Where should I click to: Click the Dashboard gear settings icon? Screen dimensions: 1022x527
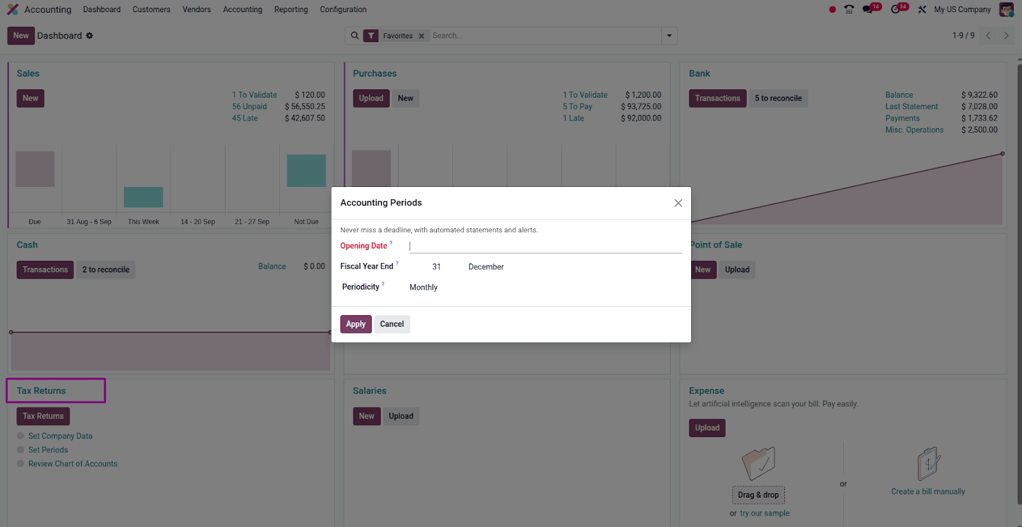pyautogui.click(x=89, y=36)
